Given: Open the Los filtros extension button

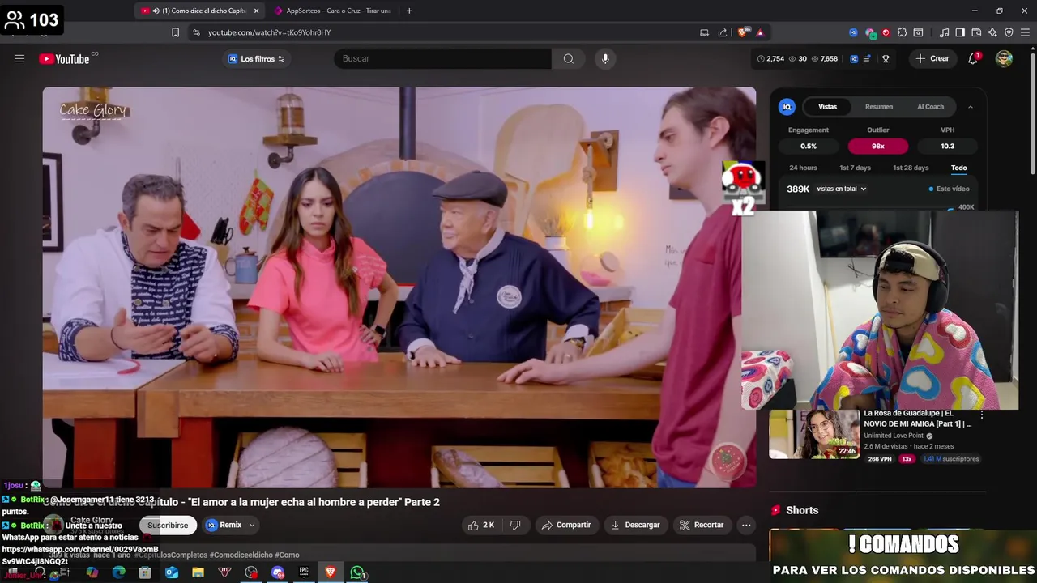Looking at the screenshot, I should tap(257, 58).
